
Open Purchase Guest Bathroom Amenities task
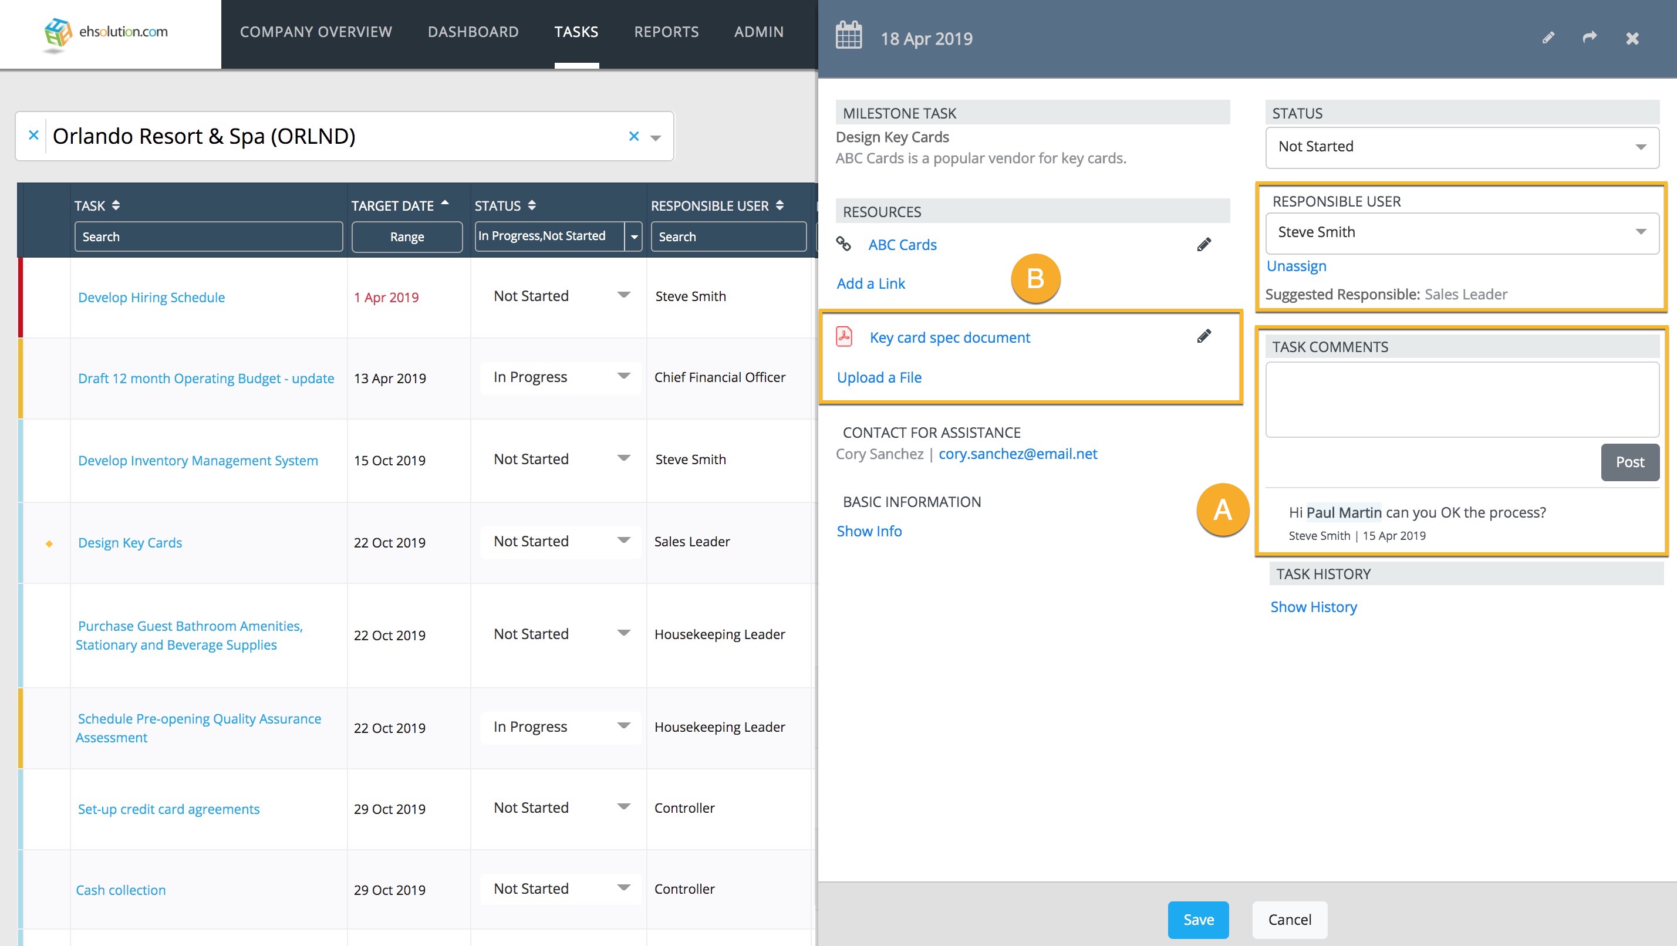[x=189, y=635]
